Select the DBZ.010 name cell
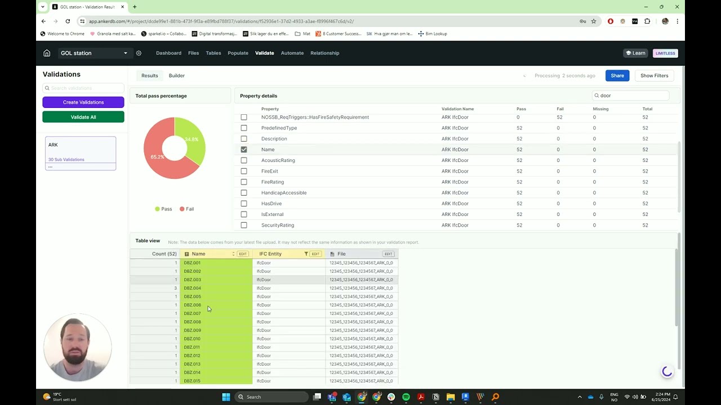The height and width of the screenshot is (405, 721). pyautogui.click(x=216, y=339)
